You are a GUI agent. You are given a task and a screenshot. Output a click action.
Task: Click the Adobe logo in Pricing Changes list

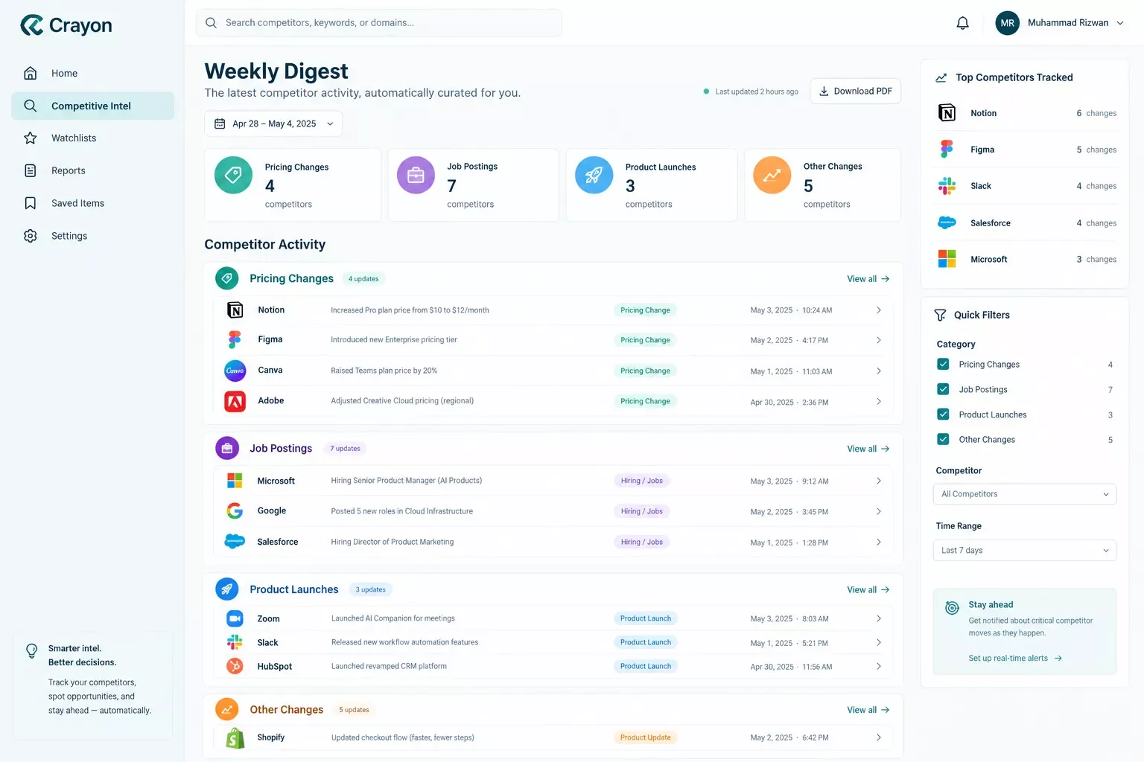[235, 401]
